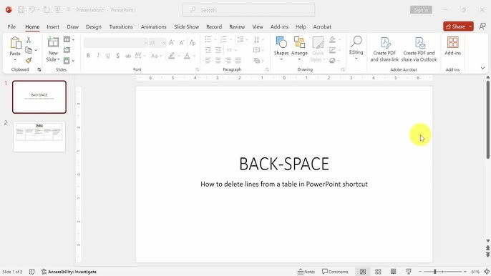
Task: Switch to Slide Sorter view icon
Action: (x=378, y=272)
